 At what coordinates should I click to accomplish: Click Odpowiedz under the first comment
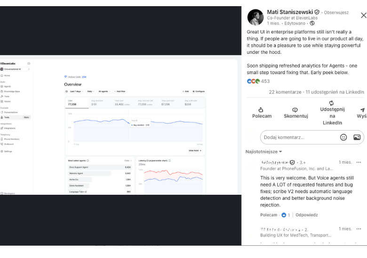point(307,215)
